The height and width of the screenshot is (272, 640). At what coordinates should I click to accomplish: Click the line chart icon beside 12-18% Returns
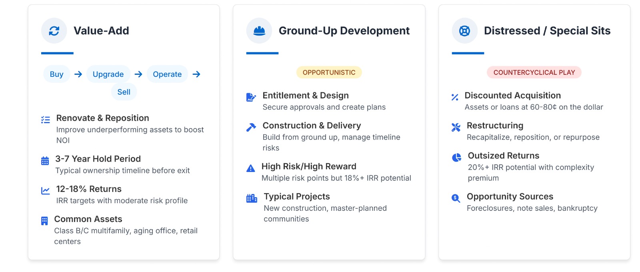tap(46, 191)
